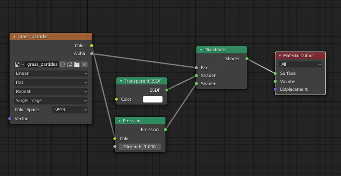The width and height of the screenshot is (341, 176).
Task: Collapse the Transparent BSDF node
Action: pos(121,81)
